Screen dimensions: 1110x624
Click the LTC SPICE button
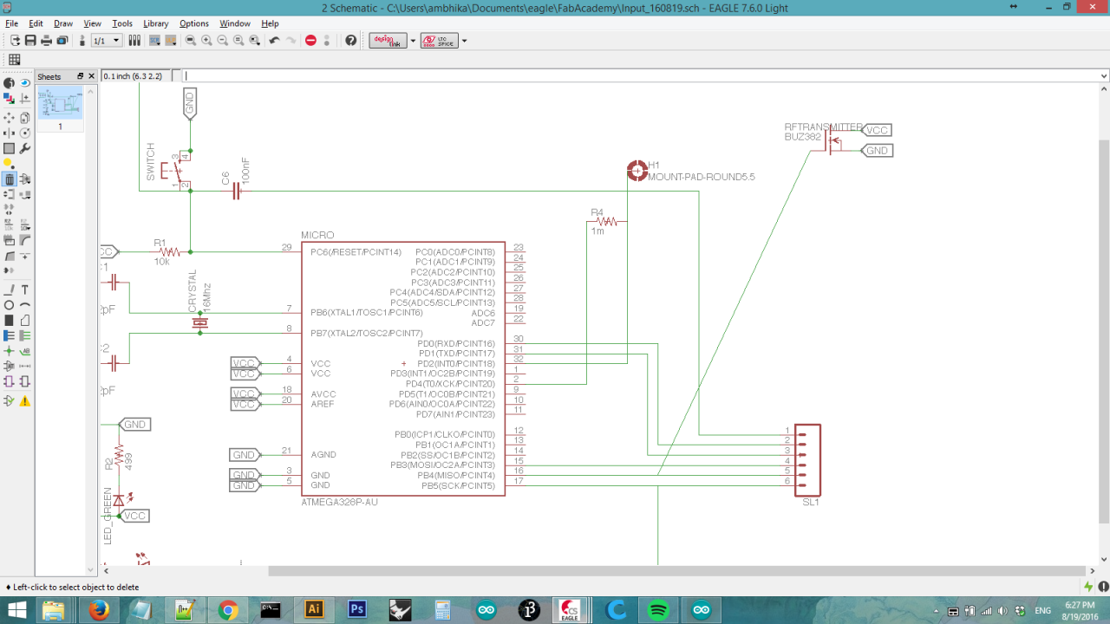click(439, 41)
